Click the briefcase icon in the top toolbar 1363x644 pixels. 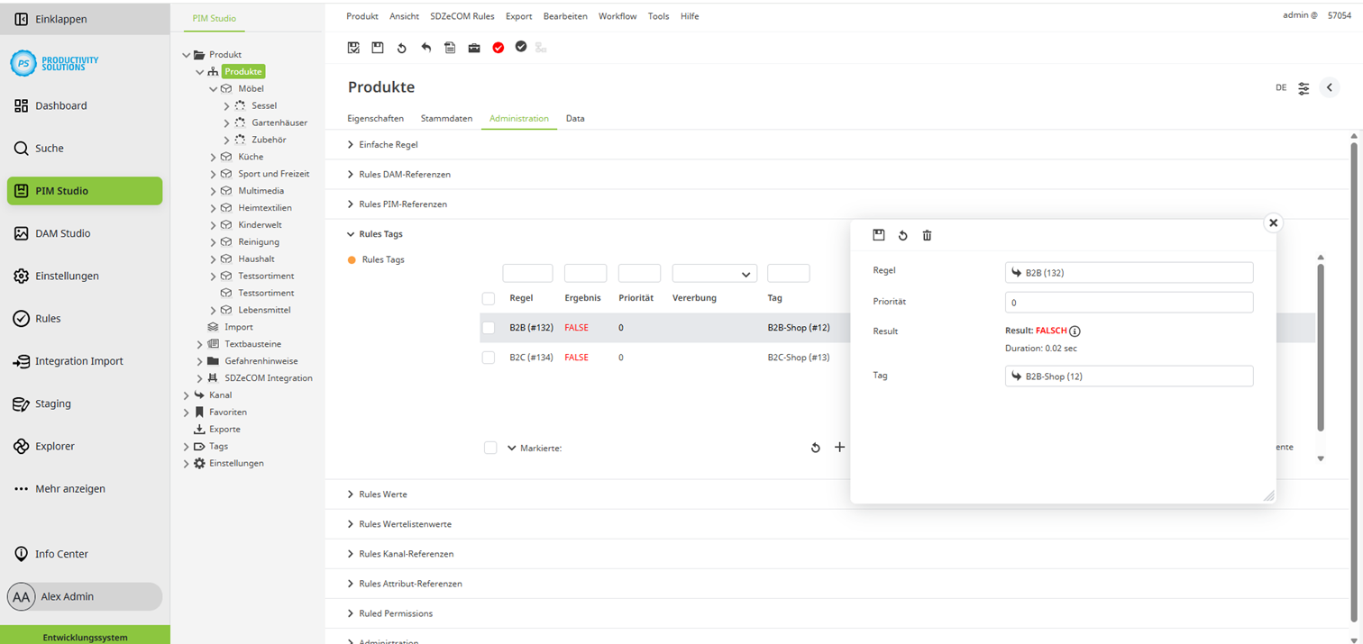point(474,48)
